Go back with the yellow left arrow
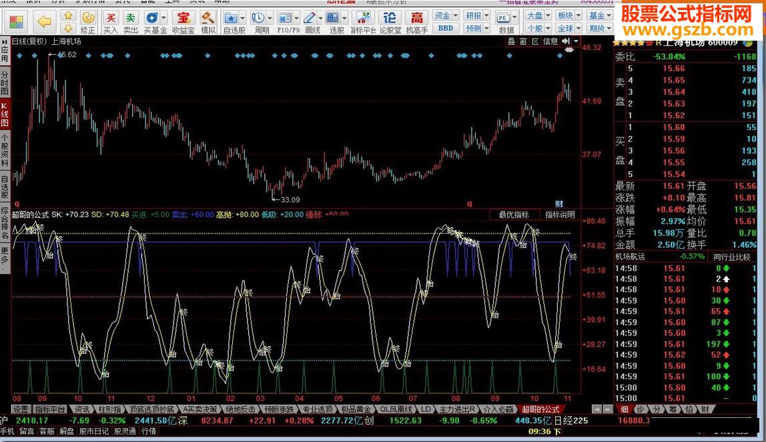This screenshot has width=766, height=442. (44, 21)
